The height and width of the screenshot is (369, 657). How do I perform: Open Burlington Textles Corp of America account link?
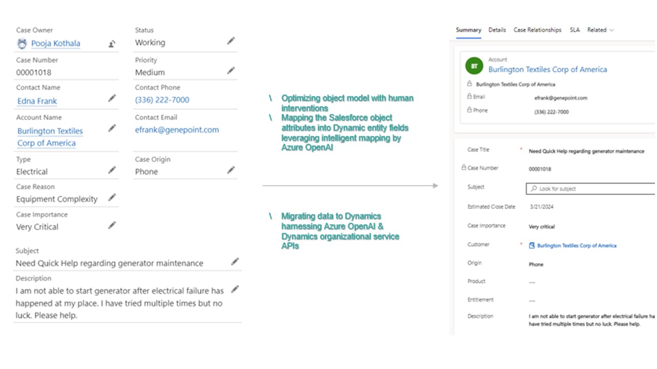point(548,69)
